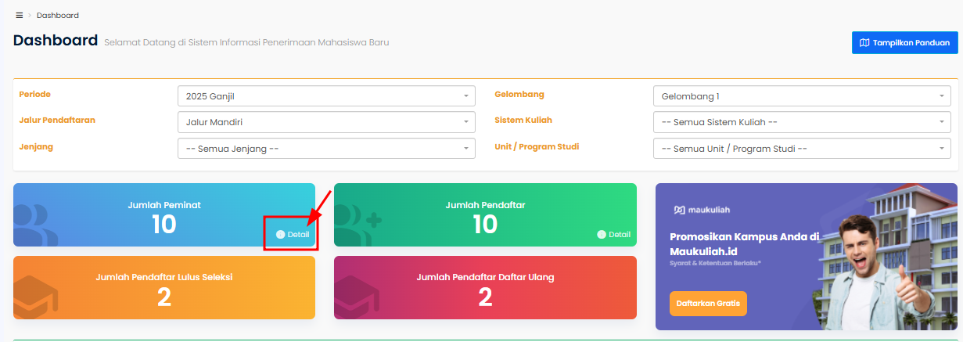The width and height of the screenshot is (963, 342).
Task: Click the add-user icon on Jumlah Pendaftar card
Action: [358, 225]
